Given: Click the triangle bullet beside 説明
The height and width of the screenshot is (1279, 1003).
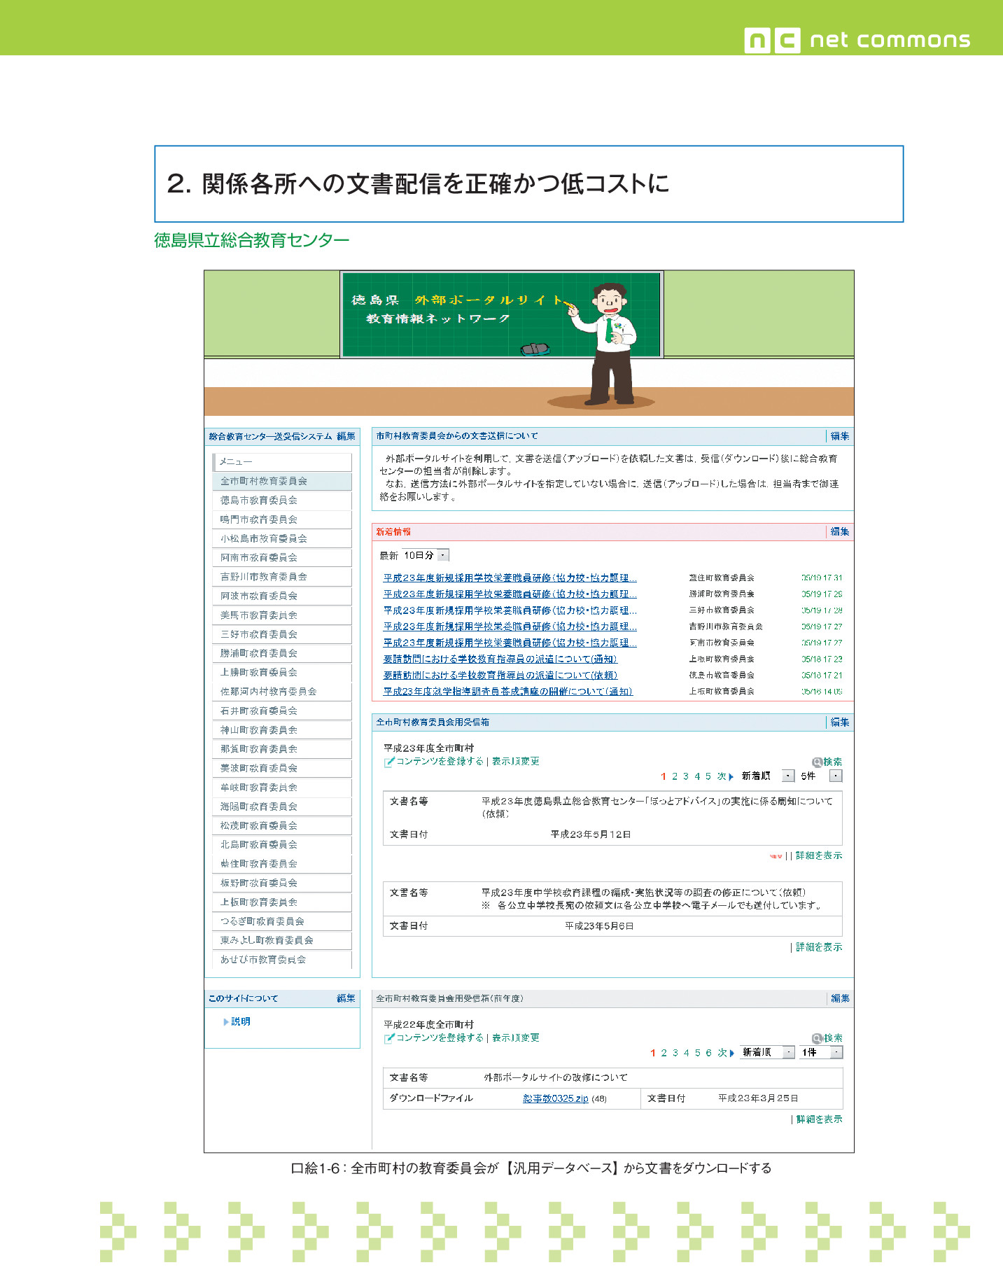Looking at the screenshot, I should [225, 1022].
